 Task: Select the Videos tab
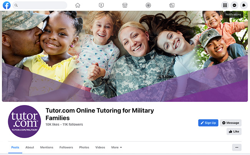point(100,147)
